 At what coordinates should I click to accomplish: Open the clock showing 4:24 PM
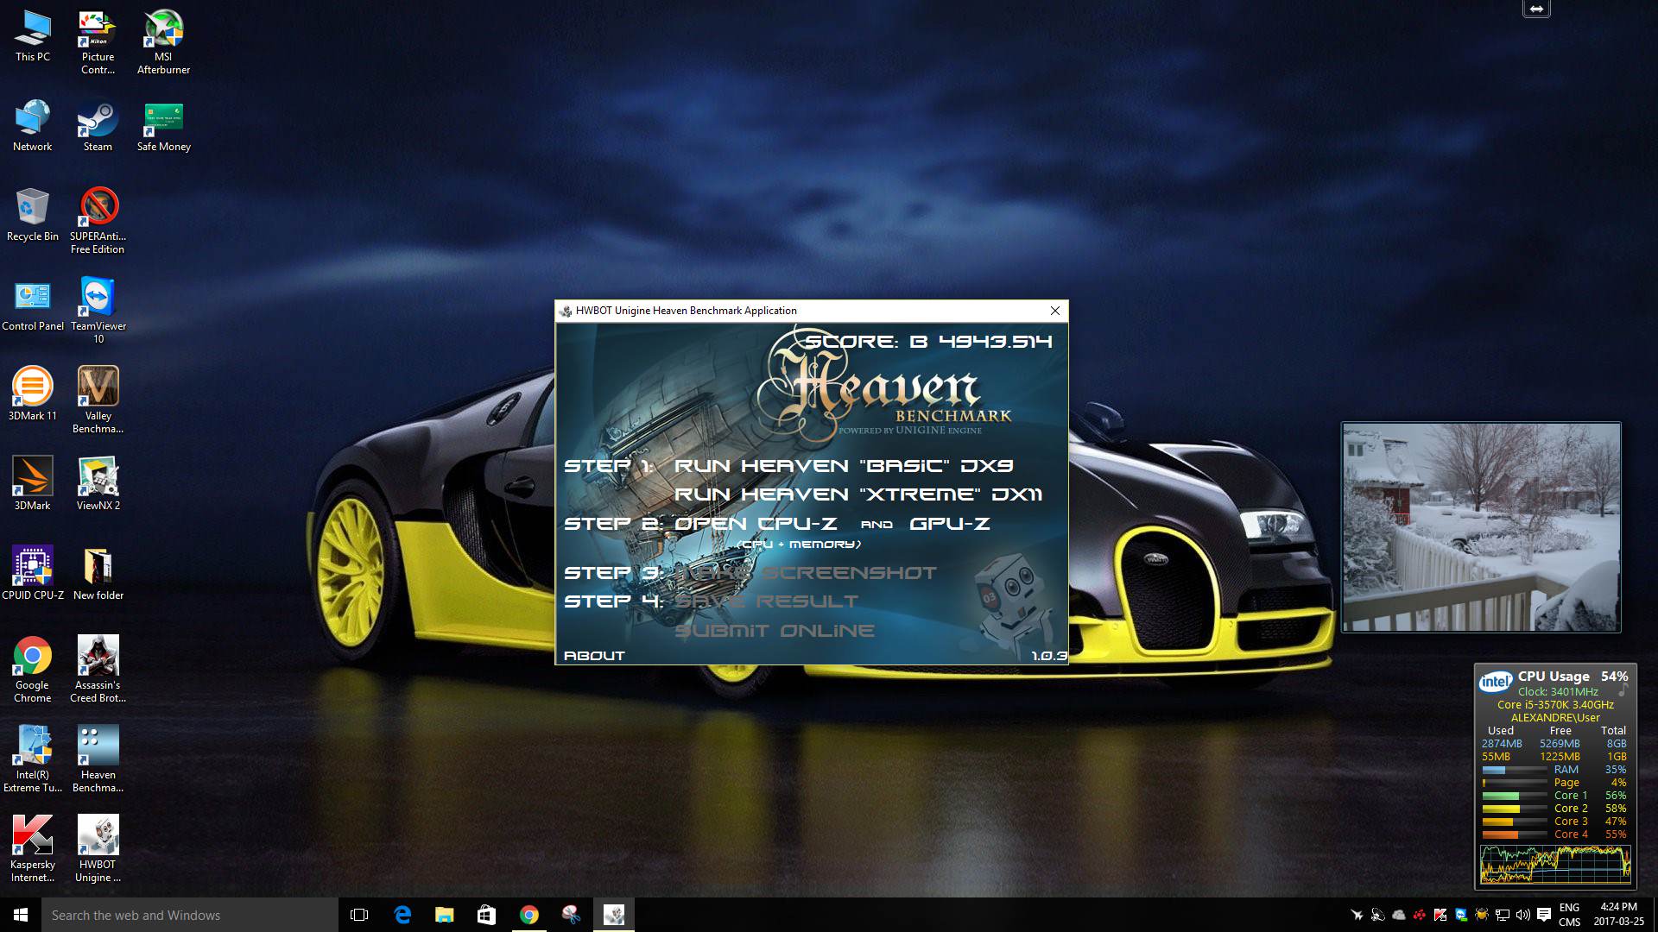coord(1618,915)
